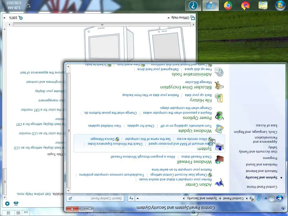Open the Action Center flag icon
The width and height of the screenshot is (288, 216).
coord(219,182)
